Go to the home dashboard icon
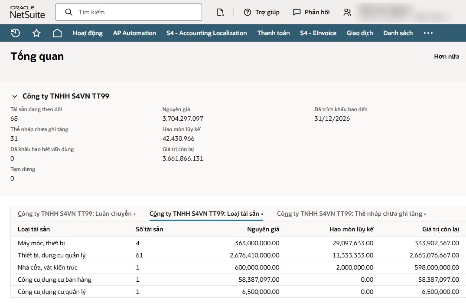Image resolution: width=466 pixels, height=303 pixels. (x=57, y=33)
